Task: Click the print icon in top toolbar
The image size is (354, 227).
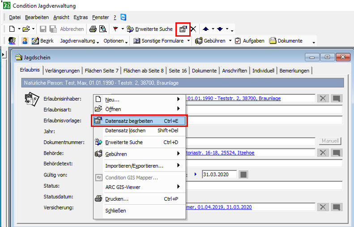Action: coord(93,29)
